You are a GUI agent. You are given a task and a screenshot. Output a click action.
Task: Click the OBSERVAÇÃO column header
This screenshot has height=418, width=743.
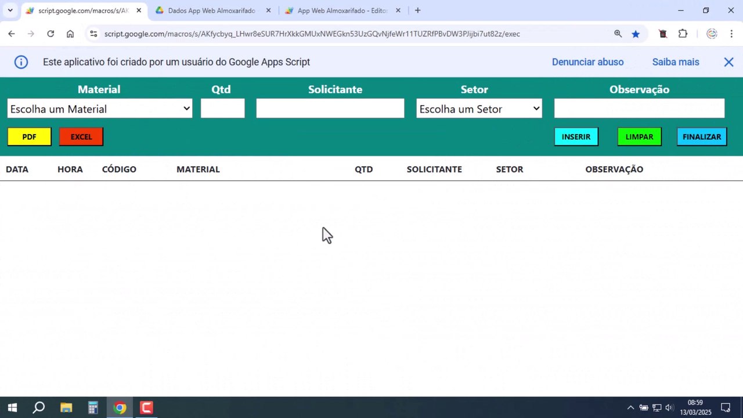pyautogui.click(x=614, y=170)
